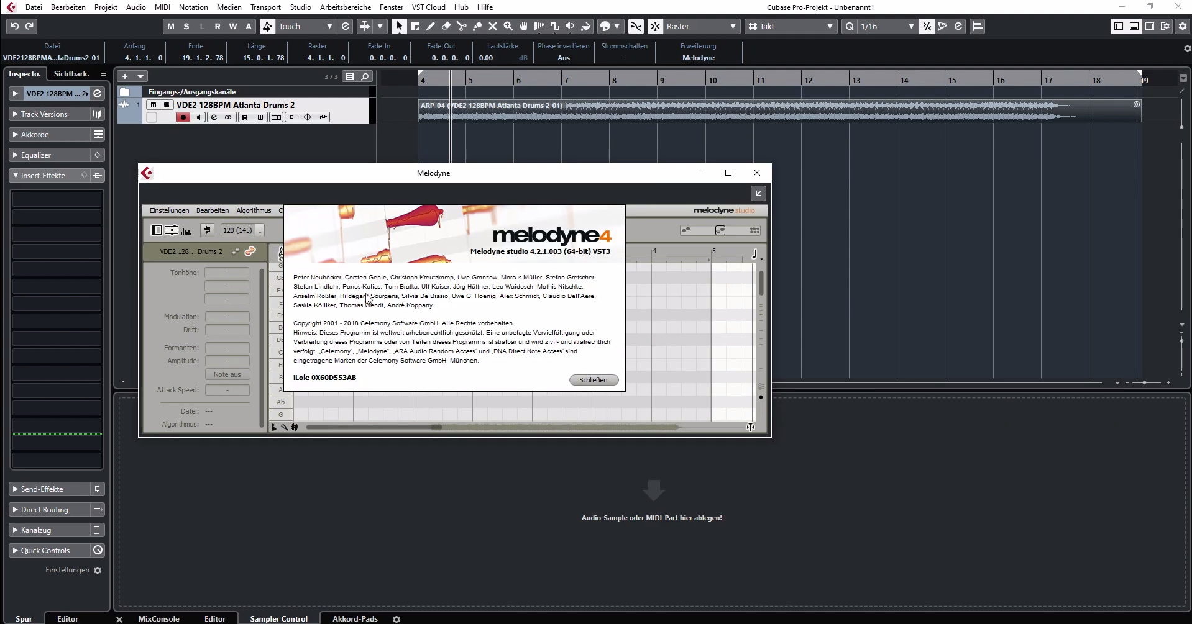Open Melodyne Algorithmus menu
This screenshot has width=1192, height=624.
[x=254, y=210]
